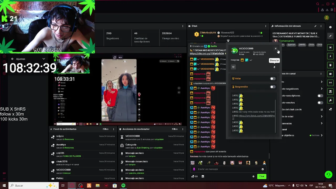Toggle solo-emotes chat mode switch
The height and width of the screenshot is (189, 336).
pos(320,103)
